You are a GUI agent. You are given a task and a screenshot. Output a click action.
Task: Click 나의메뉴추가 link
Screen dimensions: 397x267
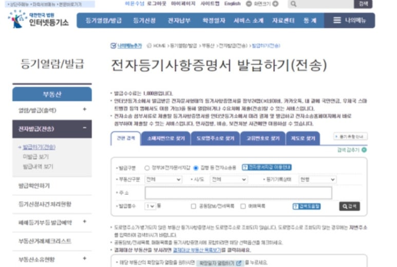pos(129,46)
